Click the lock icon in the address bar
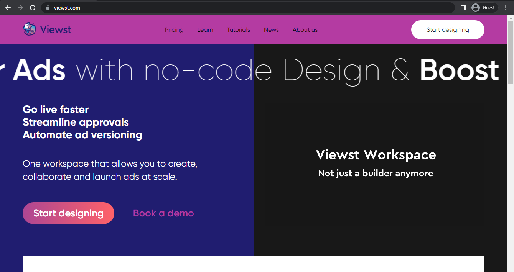 (48, 8)
